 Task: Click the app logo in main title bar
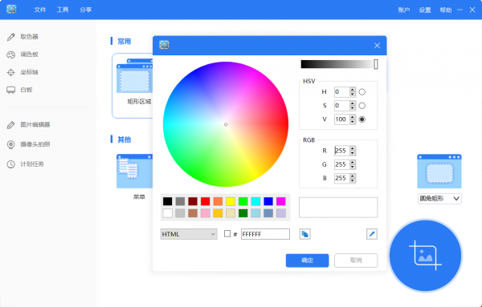11,9
